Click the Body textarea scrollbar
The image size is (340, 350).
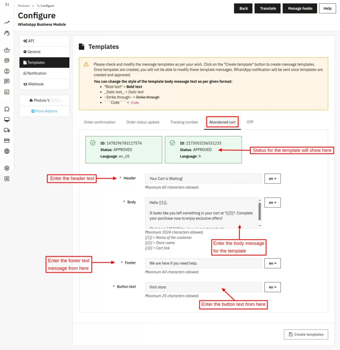(x=260, y=212)
